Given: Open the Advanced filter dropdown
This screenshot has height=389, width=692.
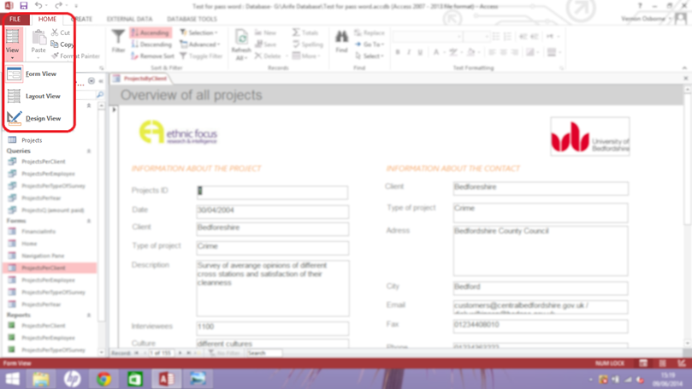Looking at the screenshot, I should (x=200, y=44).
